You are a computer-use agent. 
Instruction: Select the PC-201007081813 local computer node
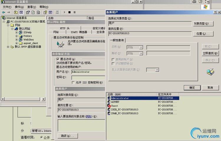click(28, 21)
